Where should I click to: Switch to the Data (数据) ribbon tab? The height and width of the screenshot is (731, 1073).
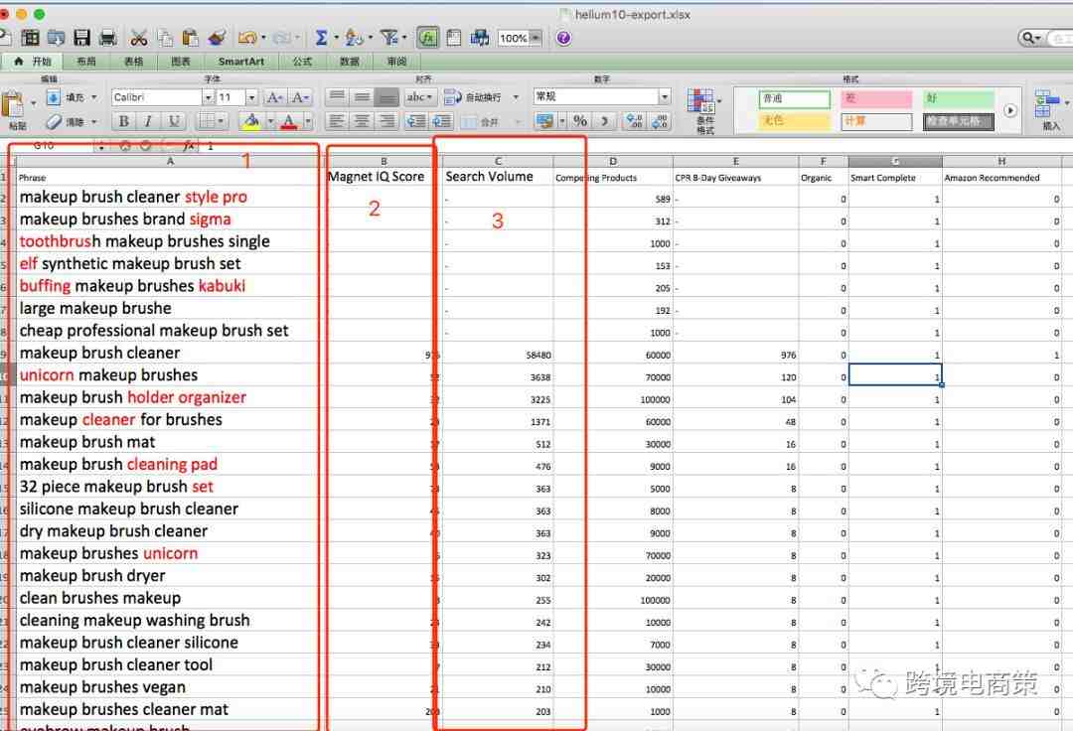(349, 61)
